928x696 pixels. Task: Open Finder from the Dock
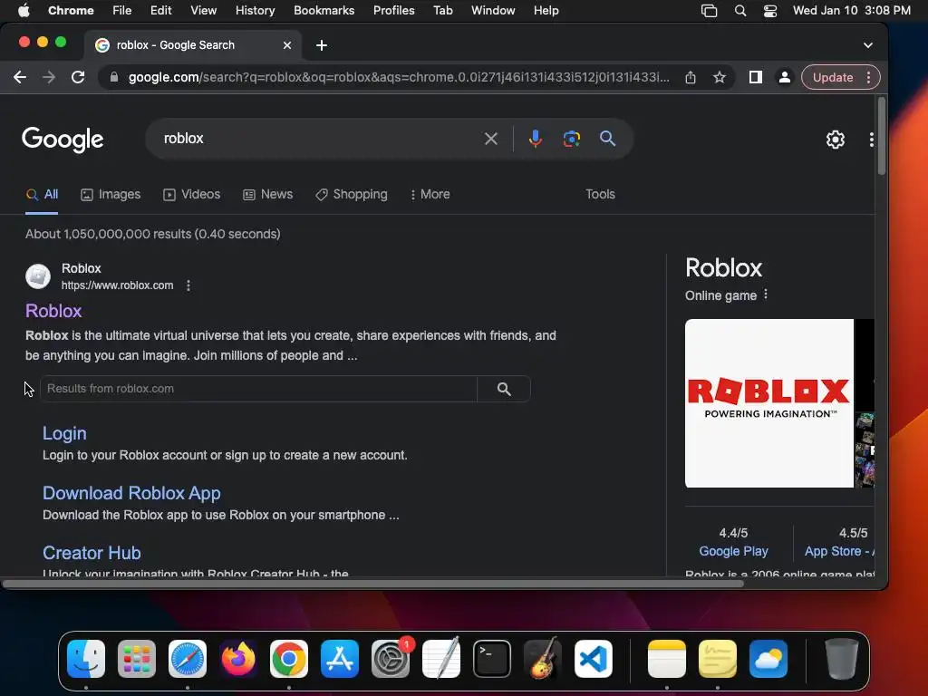click(86, 659)
